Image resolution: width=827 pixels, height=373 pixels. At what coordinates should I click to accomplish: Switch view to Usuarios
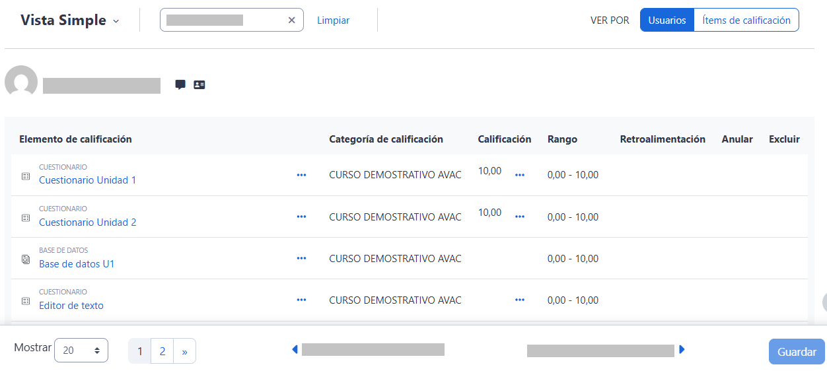coord(666,20)
